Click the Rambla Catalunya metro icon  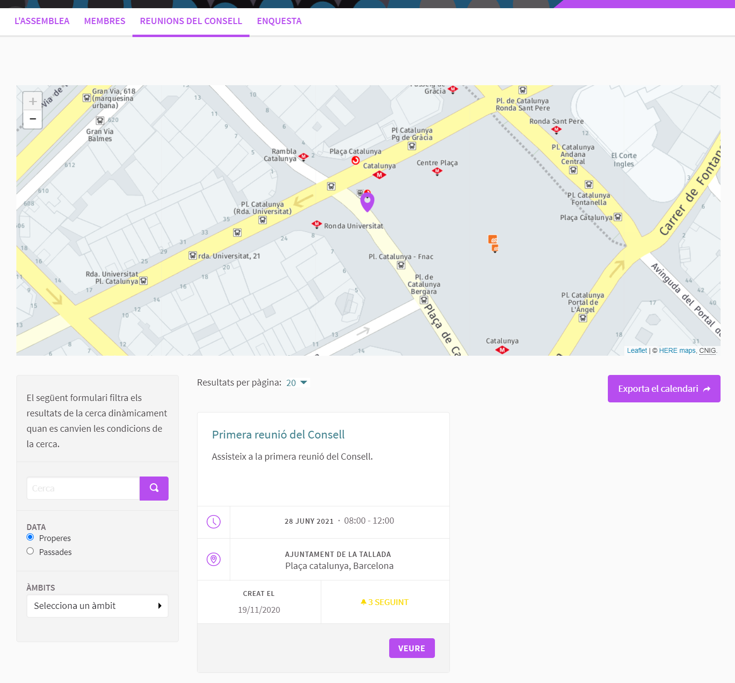[x=303, y=157]
